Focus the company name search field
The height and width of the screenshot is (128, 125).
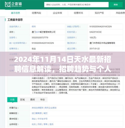click(76, 4)
